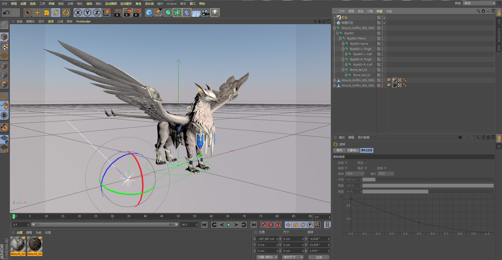Collapse the Bip003-Pelvis tree node
This screenshot has height=260, width=502.
click(x=340, y=38)
